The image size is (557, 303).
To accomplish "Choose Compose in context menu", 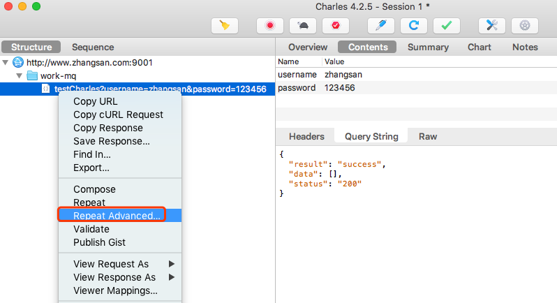I will [x=120, y=189].
